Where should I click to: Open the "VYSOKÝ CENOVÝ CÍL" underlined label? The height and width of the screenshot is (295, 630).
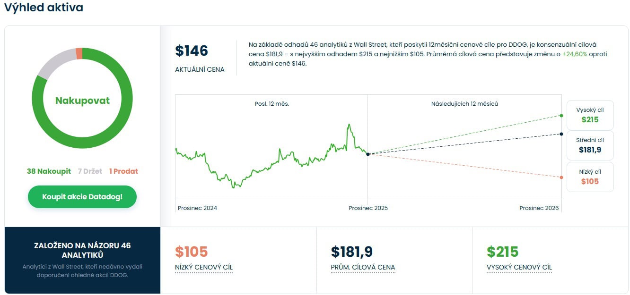519,268
